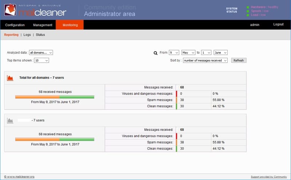This screenshot has height=180, width=291.
Task: Open the Top items shown dropdown
Action: tap(41, 60)
